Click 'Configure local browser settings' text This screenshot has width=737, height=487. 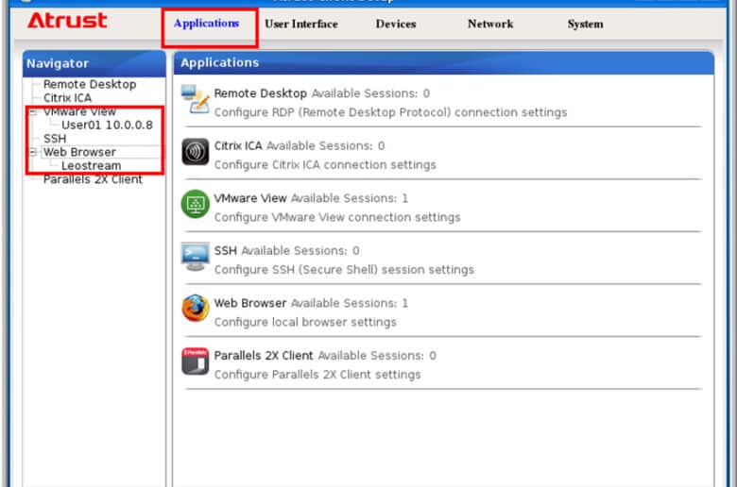coord(305,322)
